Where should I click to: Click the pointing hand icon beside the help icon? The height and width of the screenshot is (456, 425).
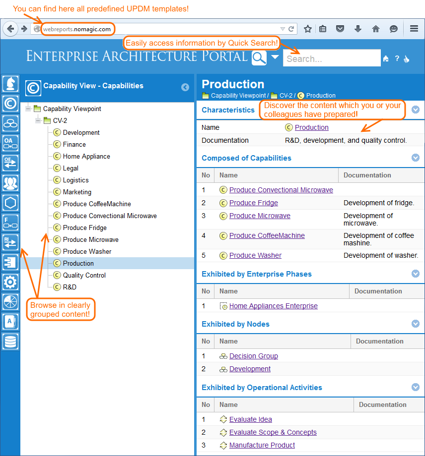[407, 59]
